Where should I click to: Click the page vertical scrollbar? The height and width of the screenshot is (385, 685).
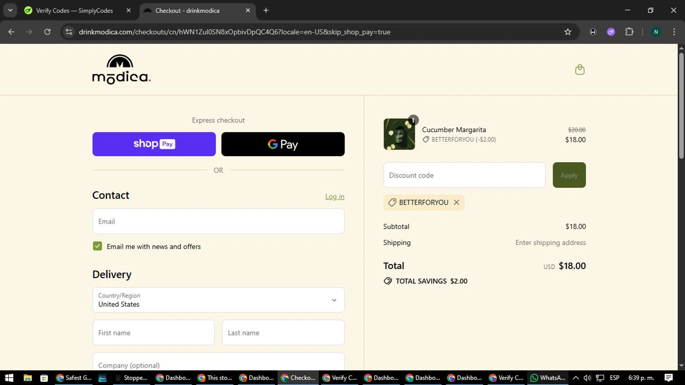click(681, 106)
